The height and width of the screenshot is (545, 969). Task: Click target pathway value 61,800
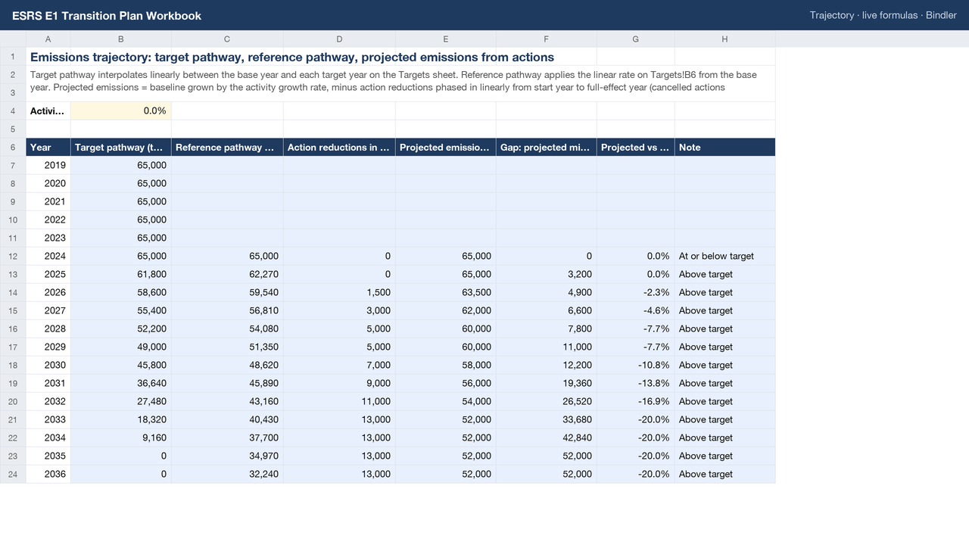[x=121, y=274]
